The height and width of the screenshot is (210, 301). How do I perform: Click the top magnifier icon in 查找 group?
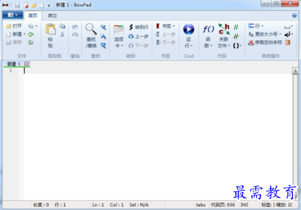(x=103, y=27)
